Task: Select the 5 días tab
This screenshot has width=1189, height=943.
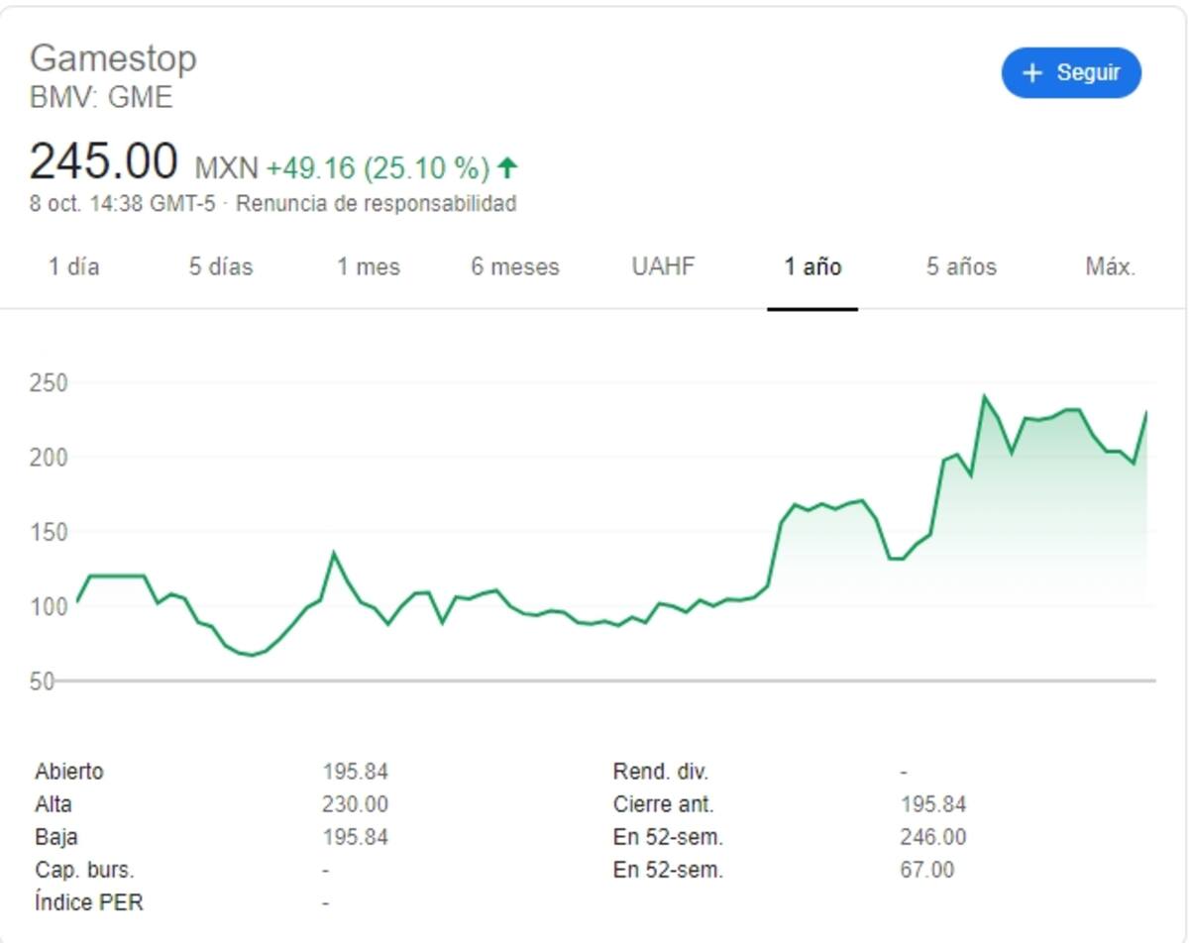Action: tap(221, 267)
